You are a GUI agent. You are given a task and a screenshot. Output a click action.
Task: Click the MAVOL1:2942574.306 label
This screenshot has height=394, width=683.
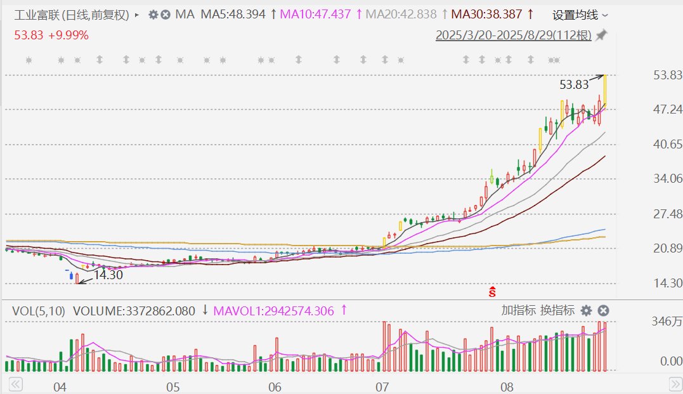[273, 311]
